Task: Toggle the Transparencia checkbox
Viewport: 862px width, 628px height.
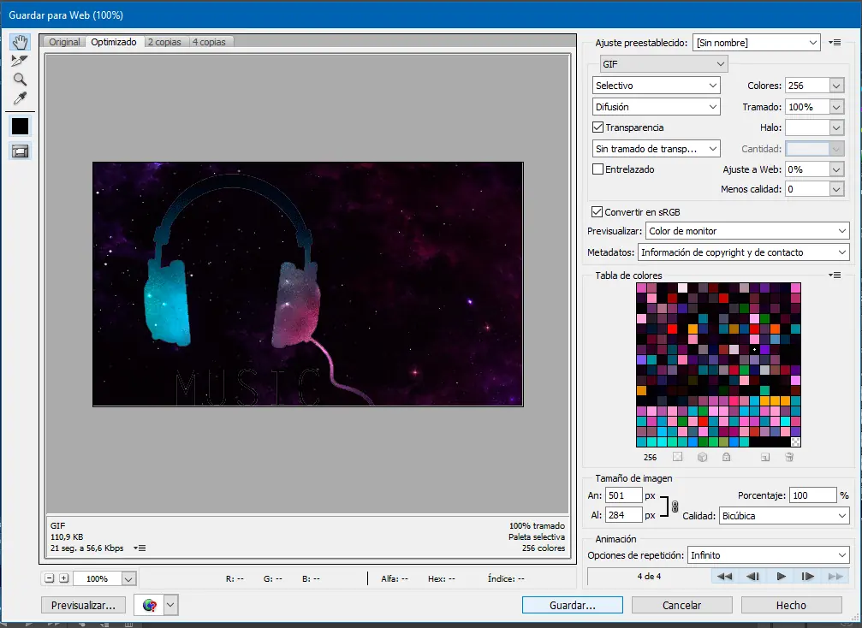Action: click(x=598, y=127)
